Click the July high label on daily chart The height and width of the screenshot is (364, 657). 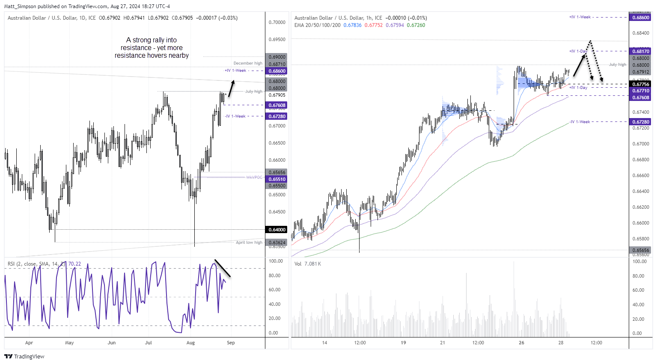pos(254,92)
